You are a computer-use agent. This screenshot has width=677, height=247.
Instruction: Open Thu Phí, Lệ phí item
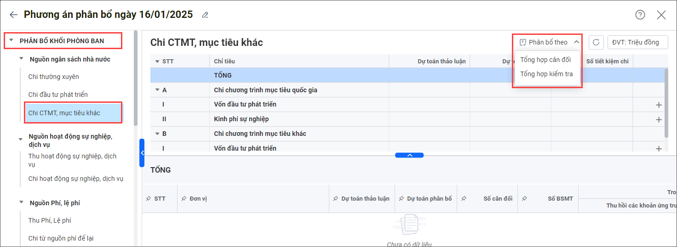(x=50, y=220)
